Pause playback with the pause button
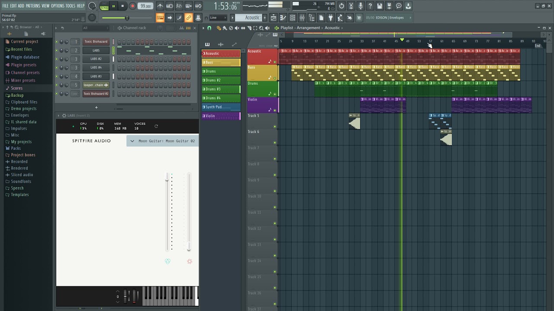554x311 pixels. pyautogui.click(x=113, y=6)
